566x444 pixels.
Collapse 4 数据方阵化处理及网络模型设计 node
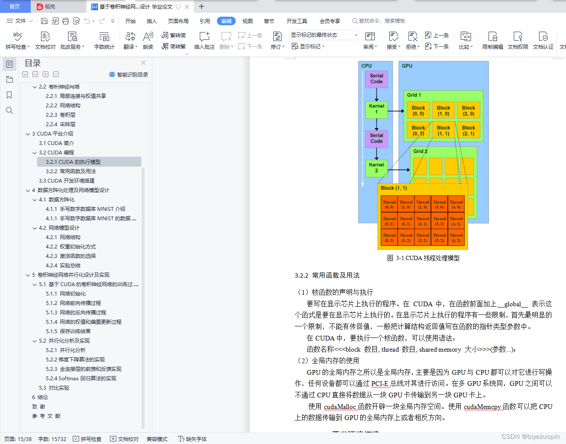pos(28,190)
